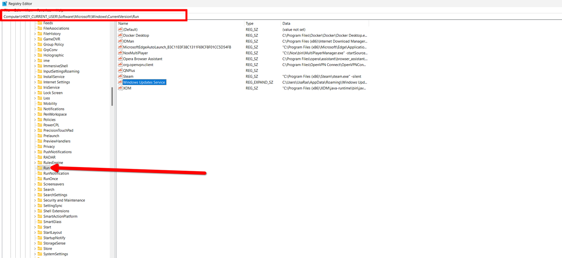Click the string icon beside QNPlus value

point(120,70)
